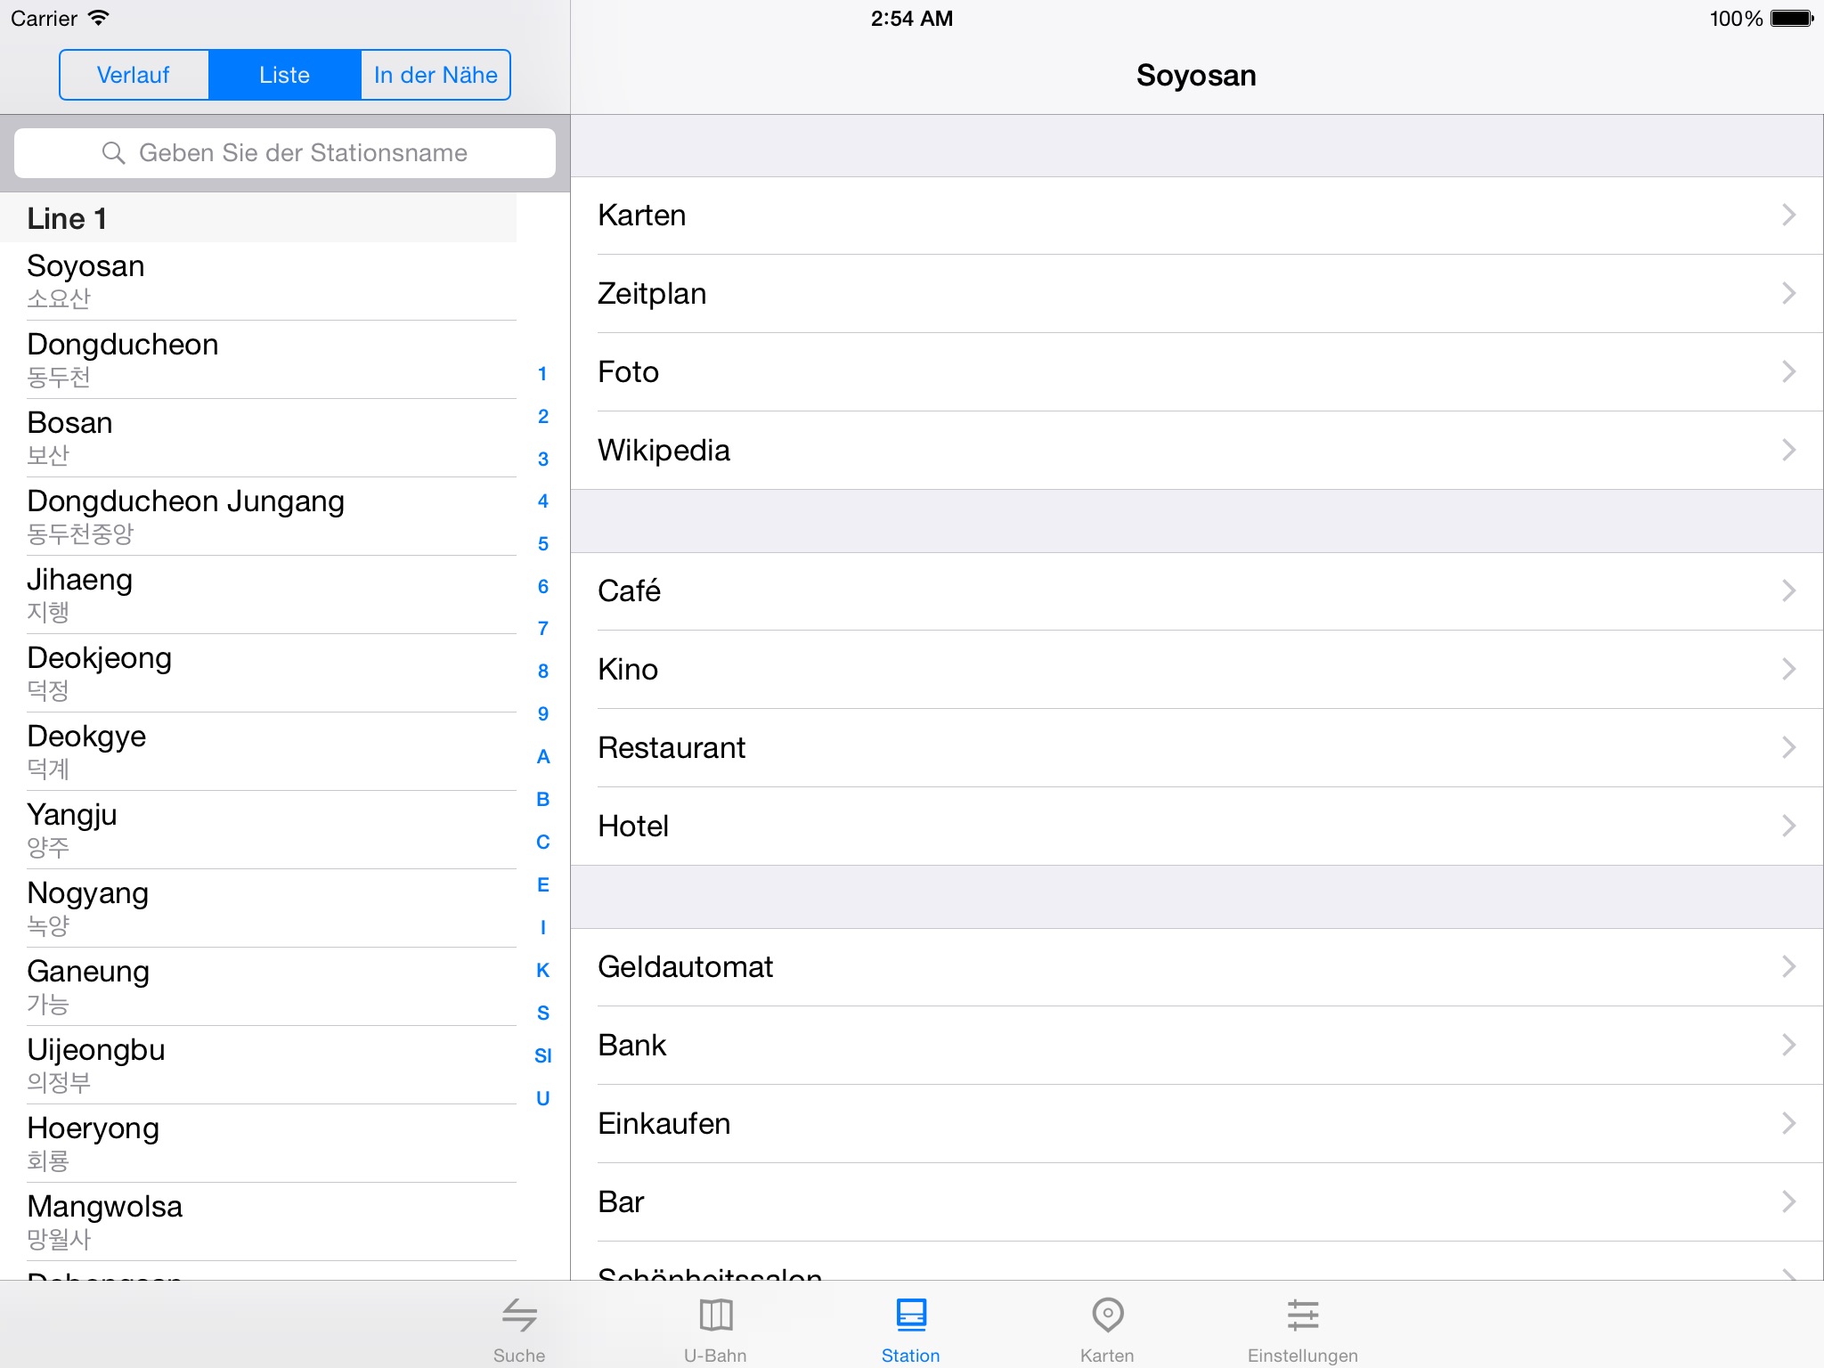Viewport: 1824px width, 1368px height.
Task: Select the Liste segment
Action: pyautogui.click(x=284, y=75)
